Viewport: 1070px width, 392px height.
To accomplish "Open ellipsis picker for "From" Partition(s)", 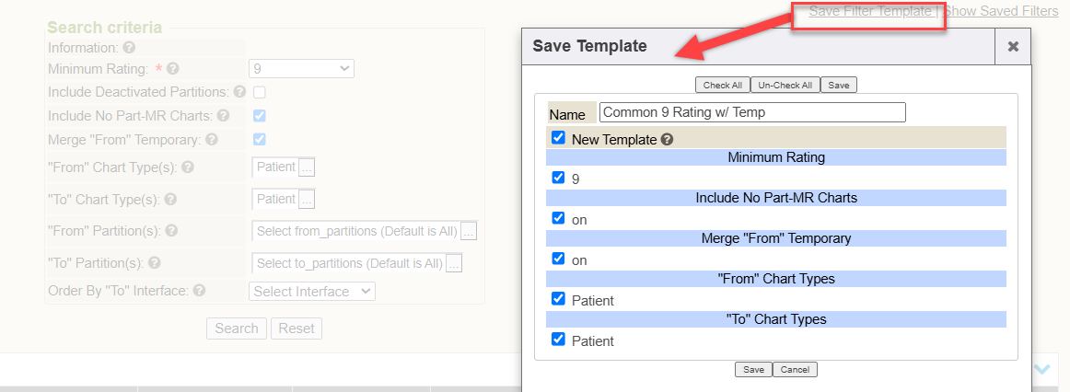I will tap(469, 232).
